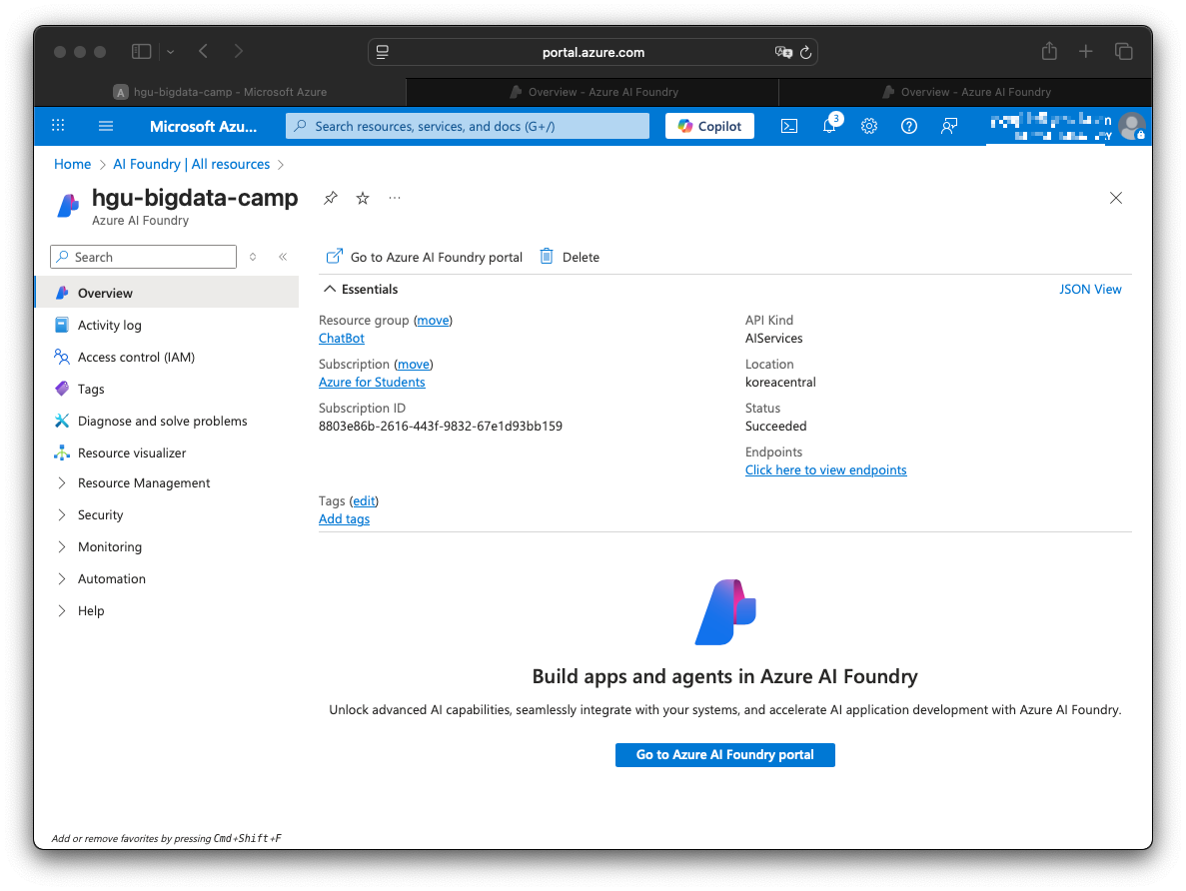Screen dimensions: 1186x891
Task: Open the Azure portal apps grid icon
Action: click(x=58, y=126)
